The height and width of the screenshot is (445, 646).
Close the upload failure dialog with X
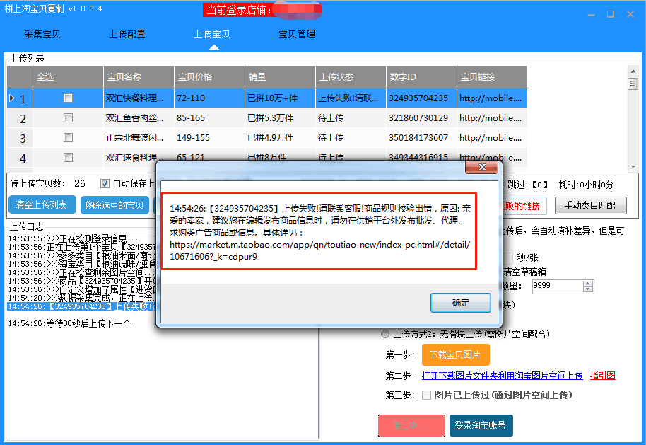(x=481, y=167)
